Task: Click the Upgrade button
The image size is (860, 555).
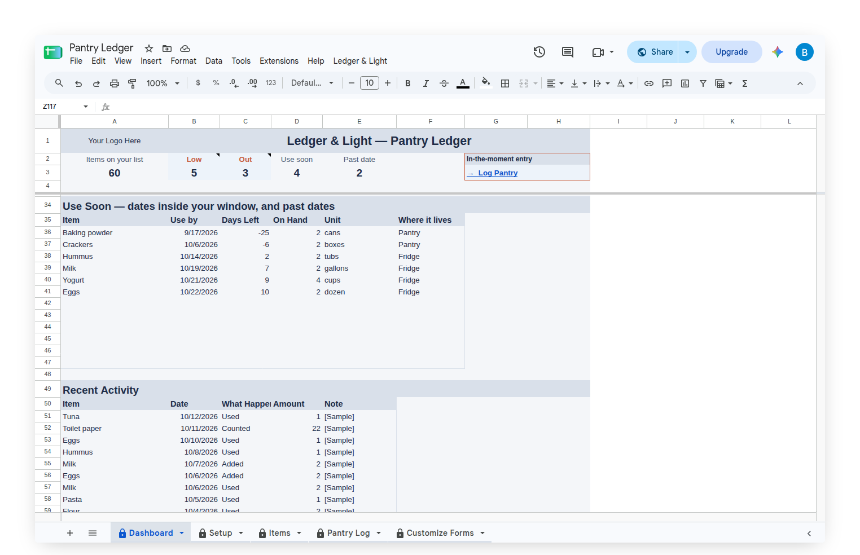Action: pos(731,52)
